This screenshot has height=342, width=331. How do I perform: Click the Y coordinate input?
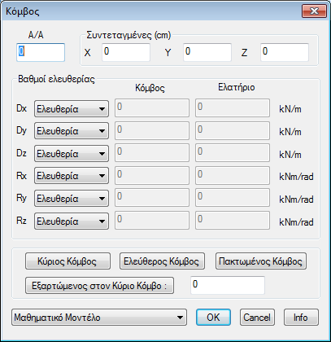click(x=207, y=52)
